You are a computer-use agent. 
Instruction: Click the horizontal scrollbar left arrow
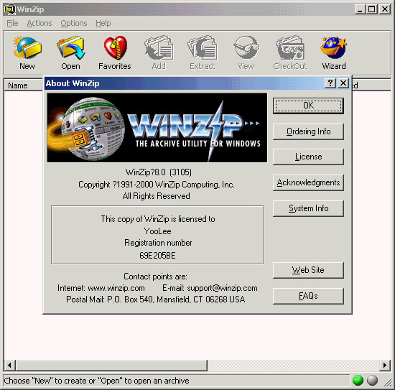pyautogui.click(x=9, y=365)
